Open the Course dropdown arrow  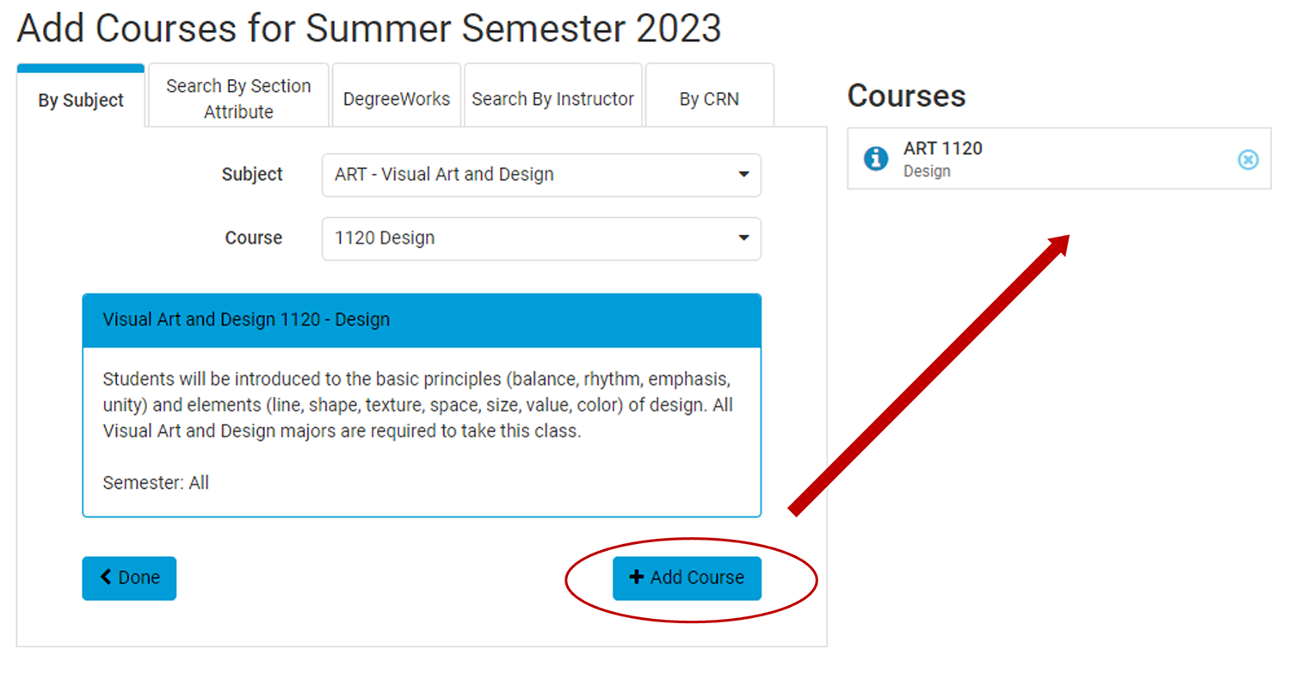coord(743,238)
